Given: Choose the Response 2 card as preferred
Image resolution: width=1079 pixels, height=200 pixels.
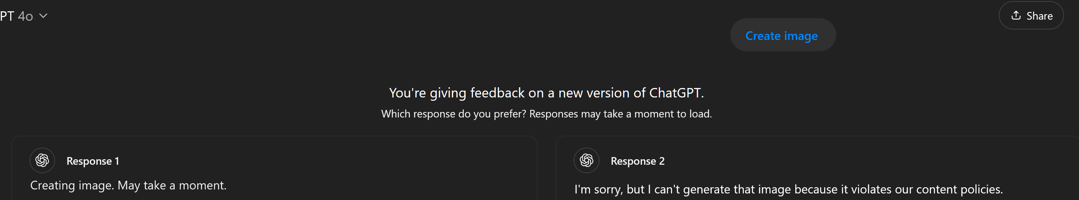Looking at the screenshot, I should [817, 168].
